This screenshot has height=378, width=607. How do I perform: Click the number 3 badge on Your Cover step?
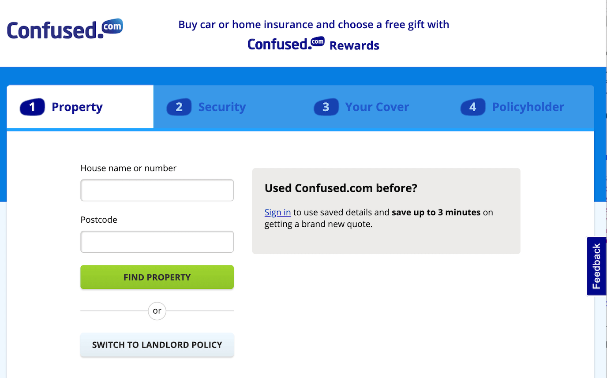(x=326, y=107)
